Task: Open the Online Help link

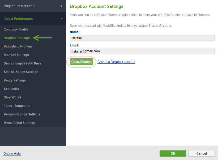Action: click(12, 153)
